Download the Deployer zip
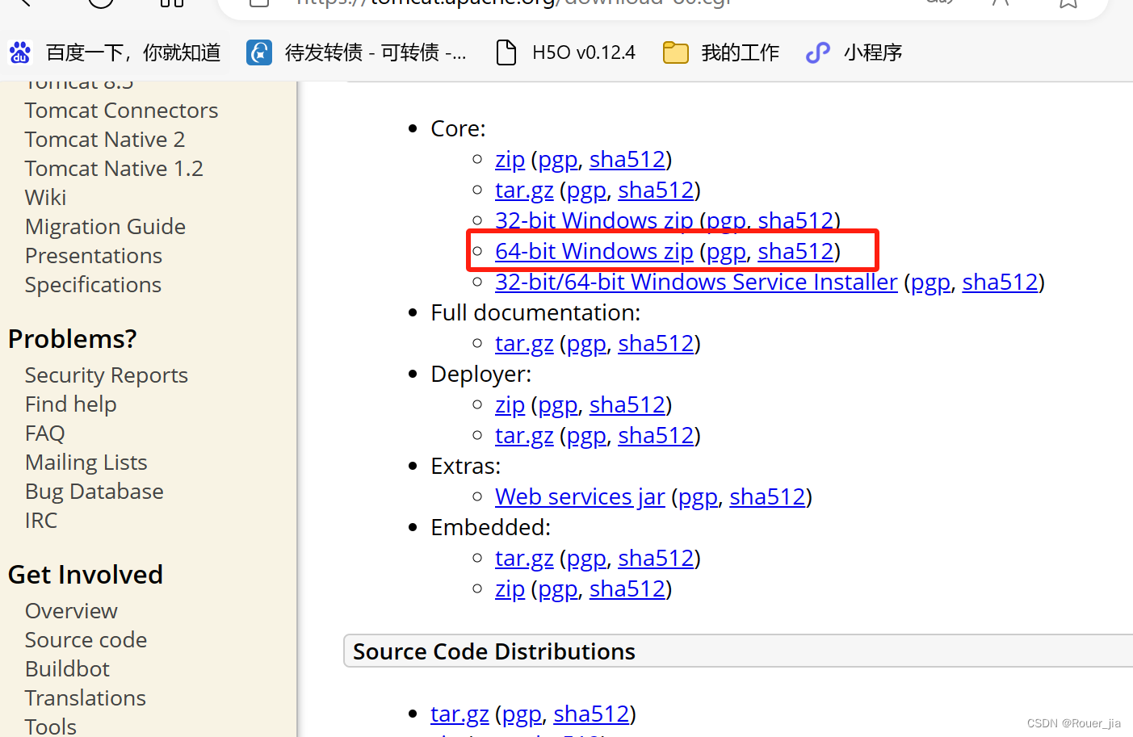Image resolution: width=1133 pixels, height=737 pixels. 510,405
